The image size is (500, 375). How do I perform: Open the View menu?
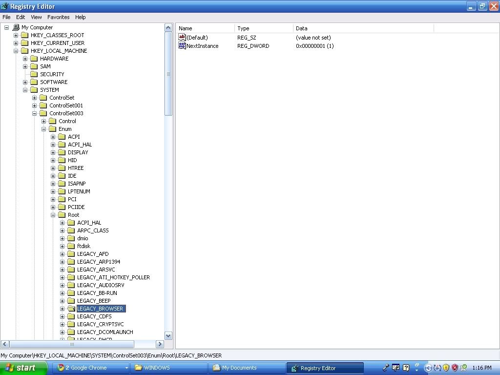36,17
